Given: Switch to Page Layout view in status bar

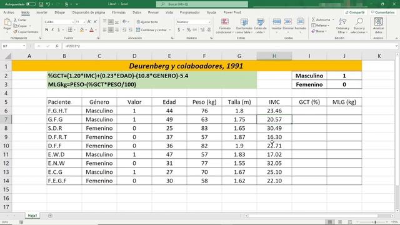Looking at the screenshot, I should click(x=340, y=222).
